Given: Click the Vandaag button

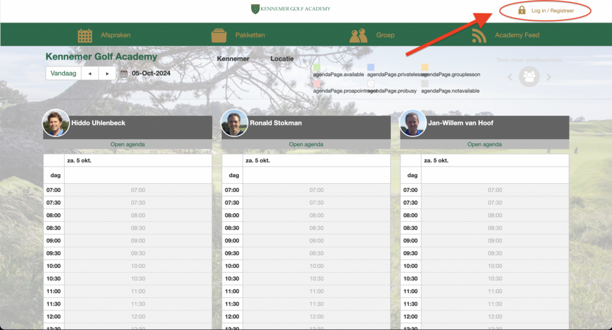Looking at the screenshot, I should pyautogui.click(x=63, y=73).
